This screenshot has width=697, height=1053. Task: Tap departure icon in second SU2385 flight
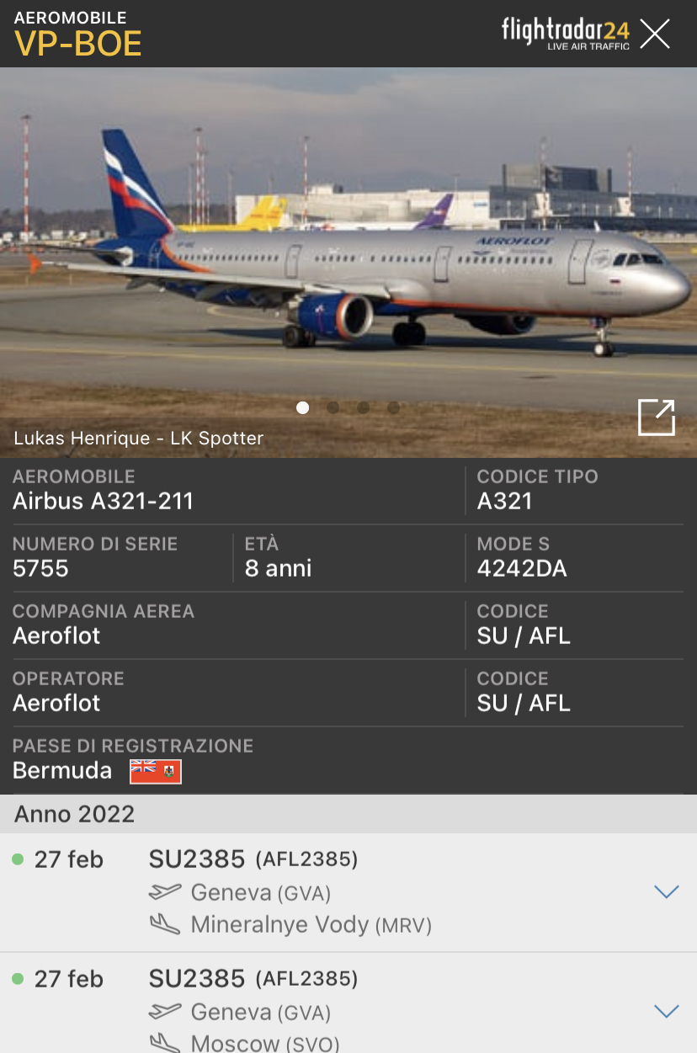tap(165, 1011)
